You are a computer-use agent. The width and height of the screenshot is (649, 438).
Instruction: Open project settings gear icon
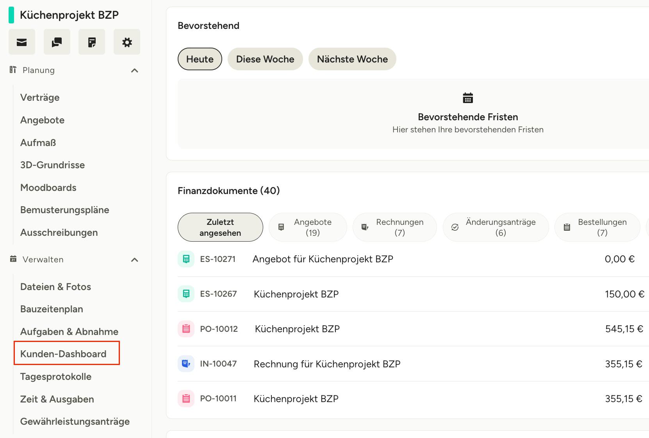[127, 42]
